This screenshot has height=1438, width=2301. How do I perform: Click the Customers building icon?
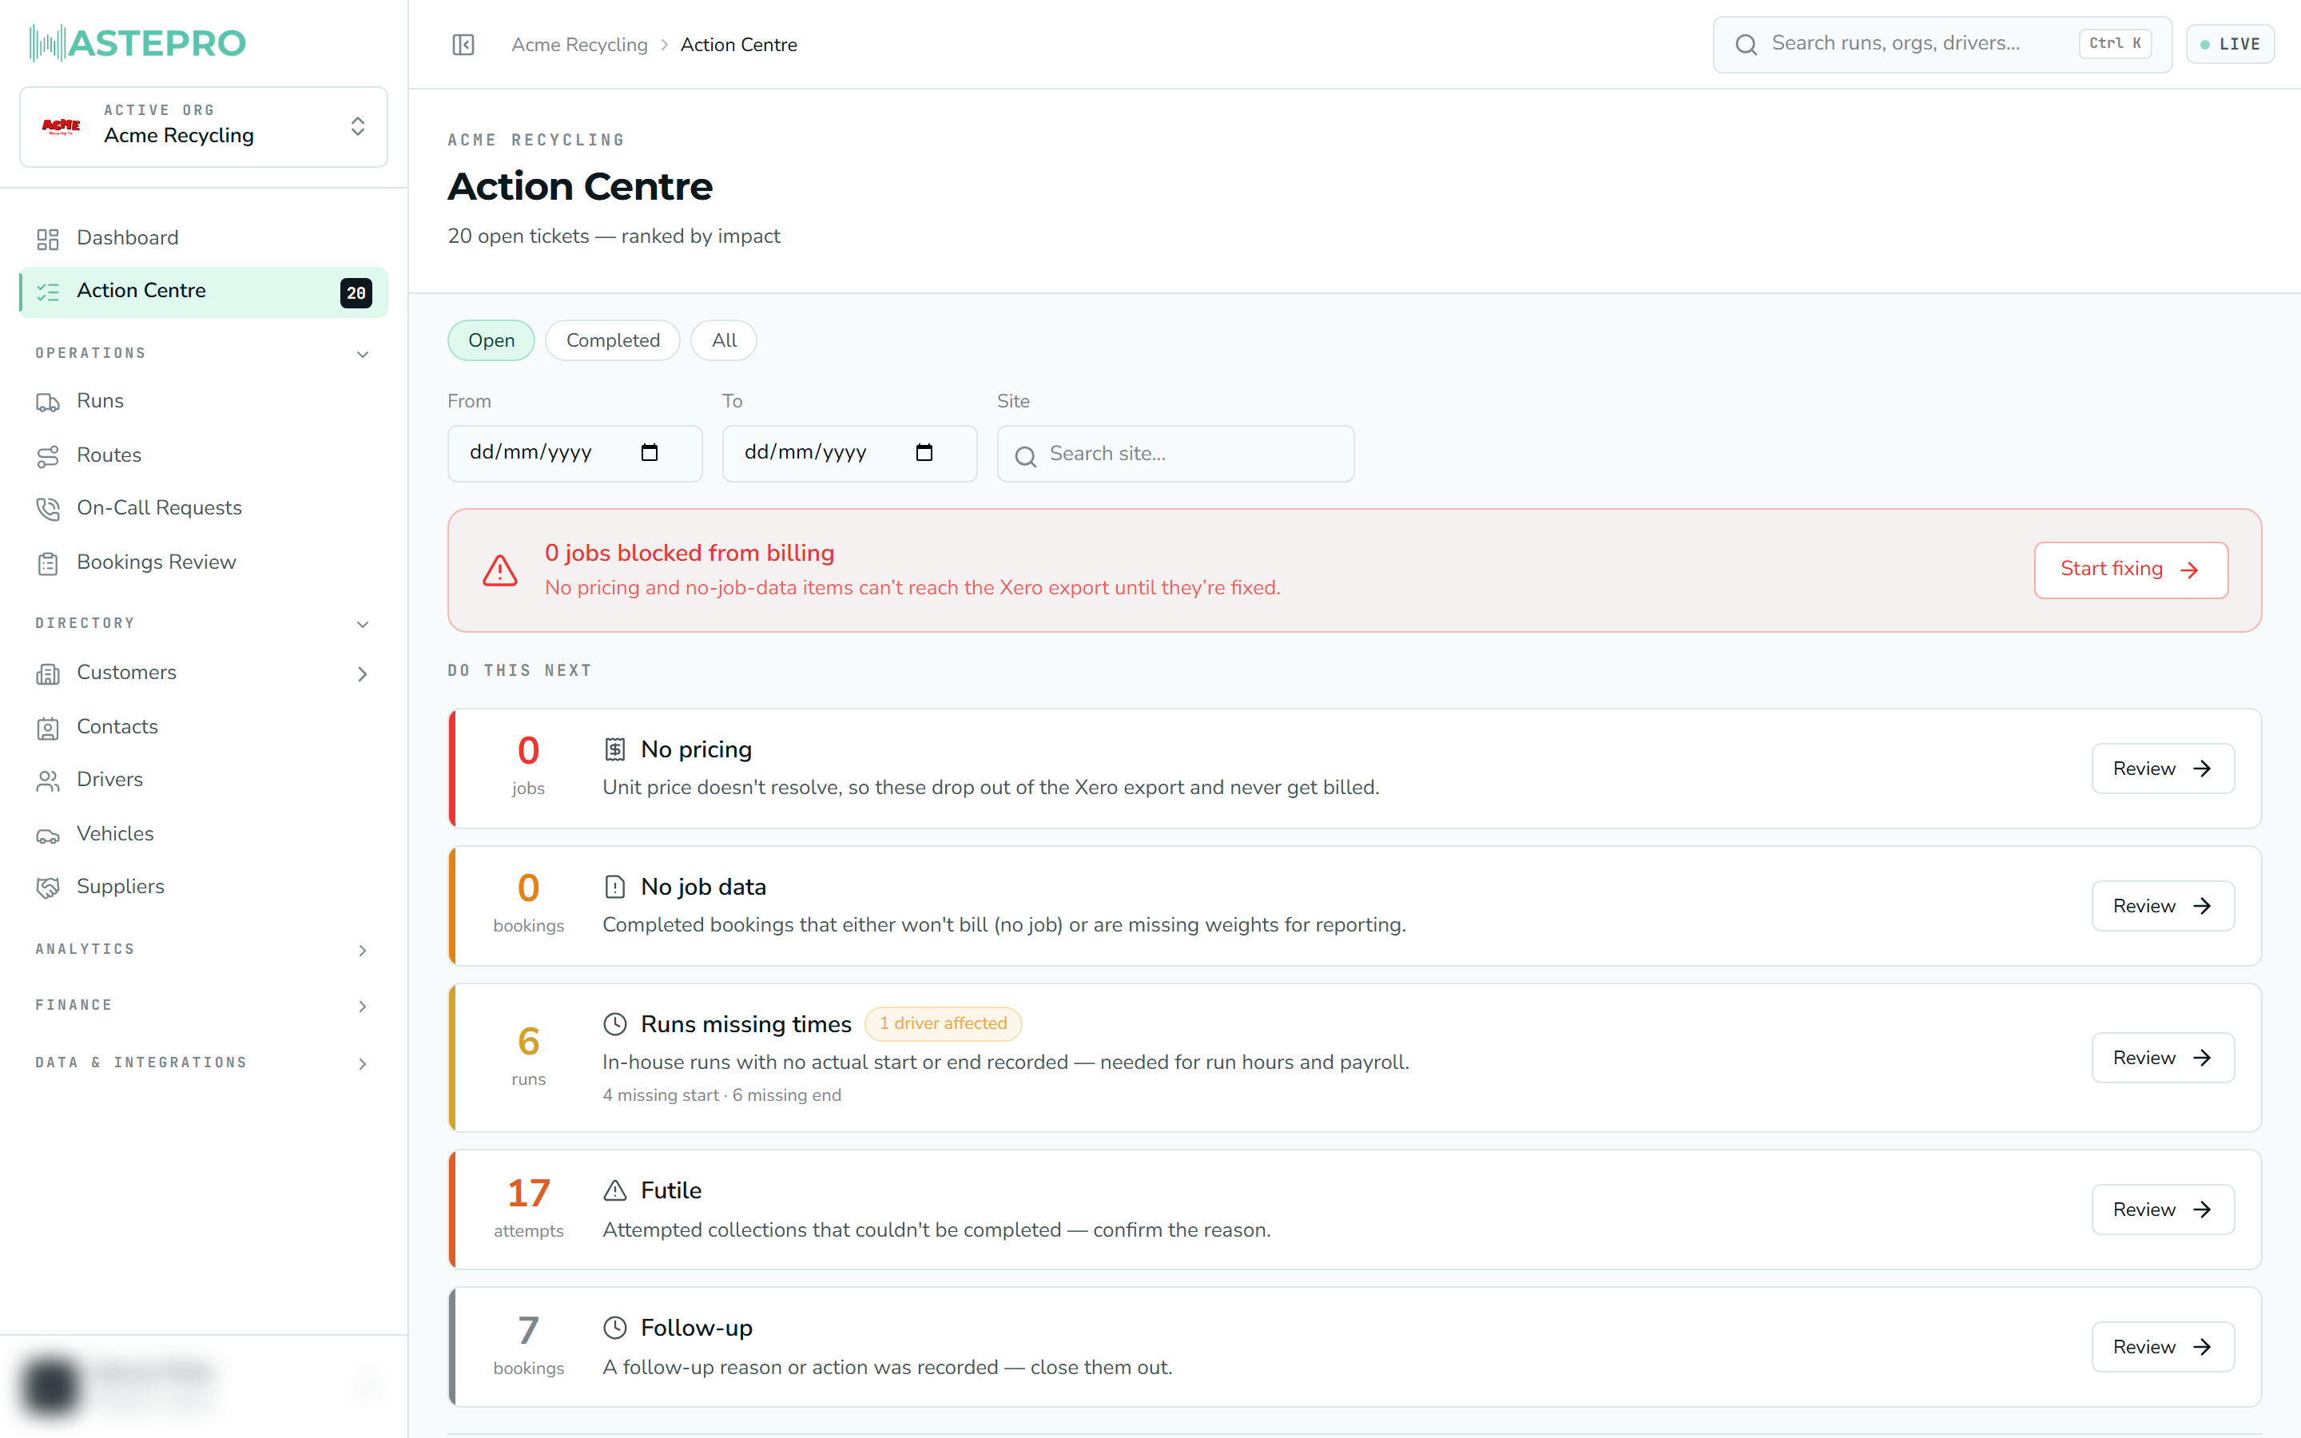[48, 673]
